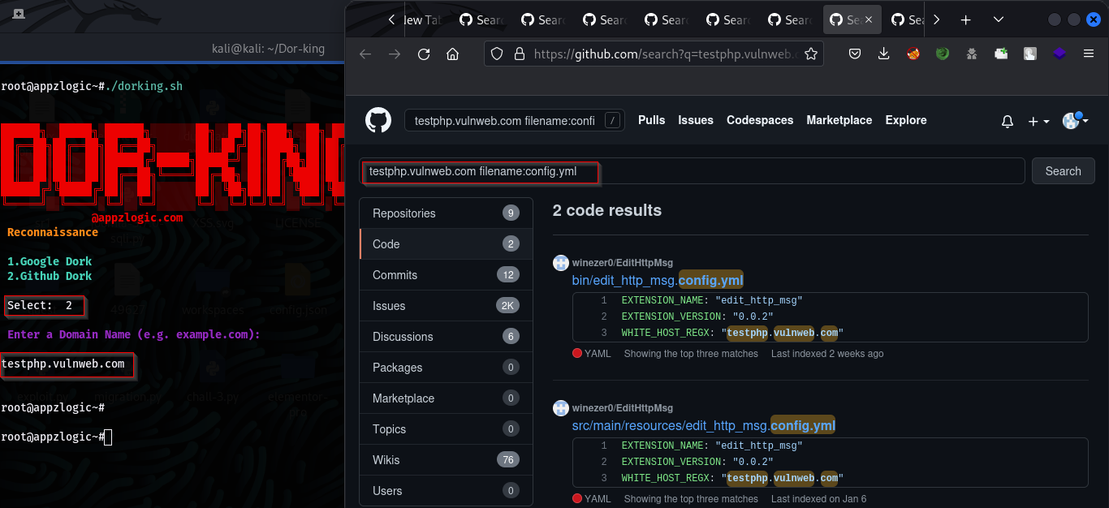Select Discussions filter in search sidebar
The width and height of the screenshot is (1109, 508).
[446, 337]
